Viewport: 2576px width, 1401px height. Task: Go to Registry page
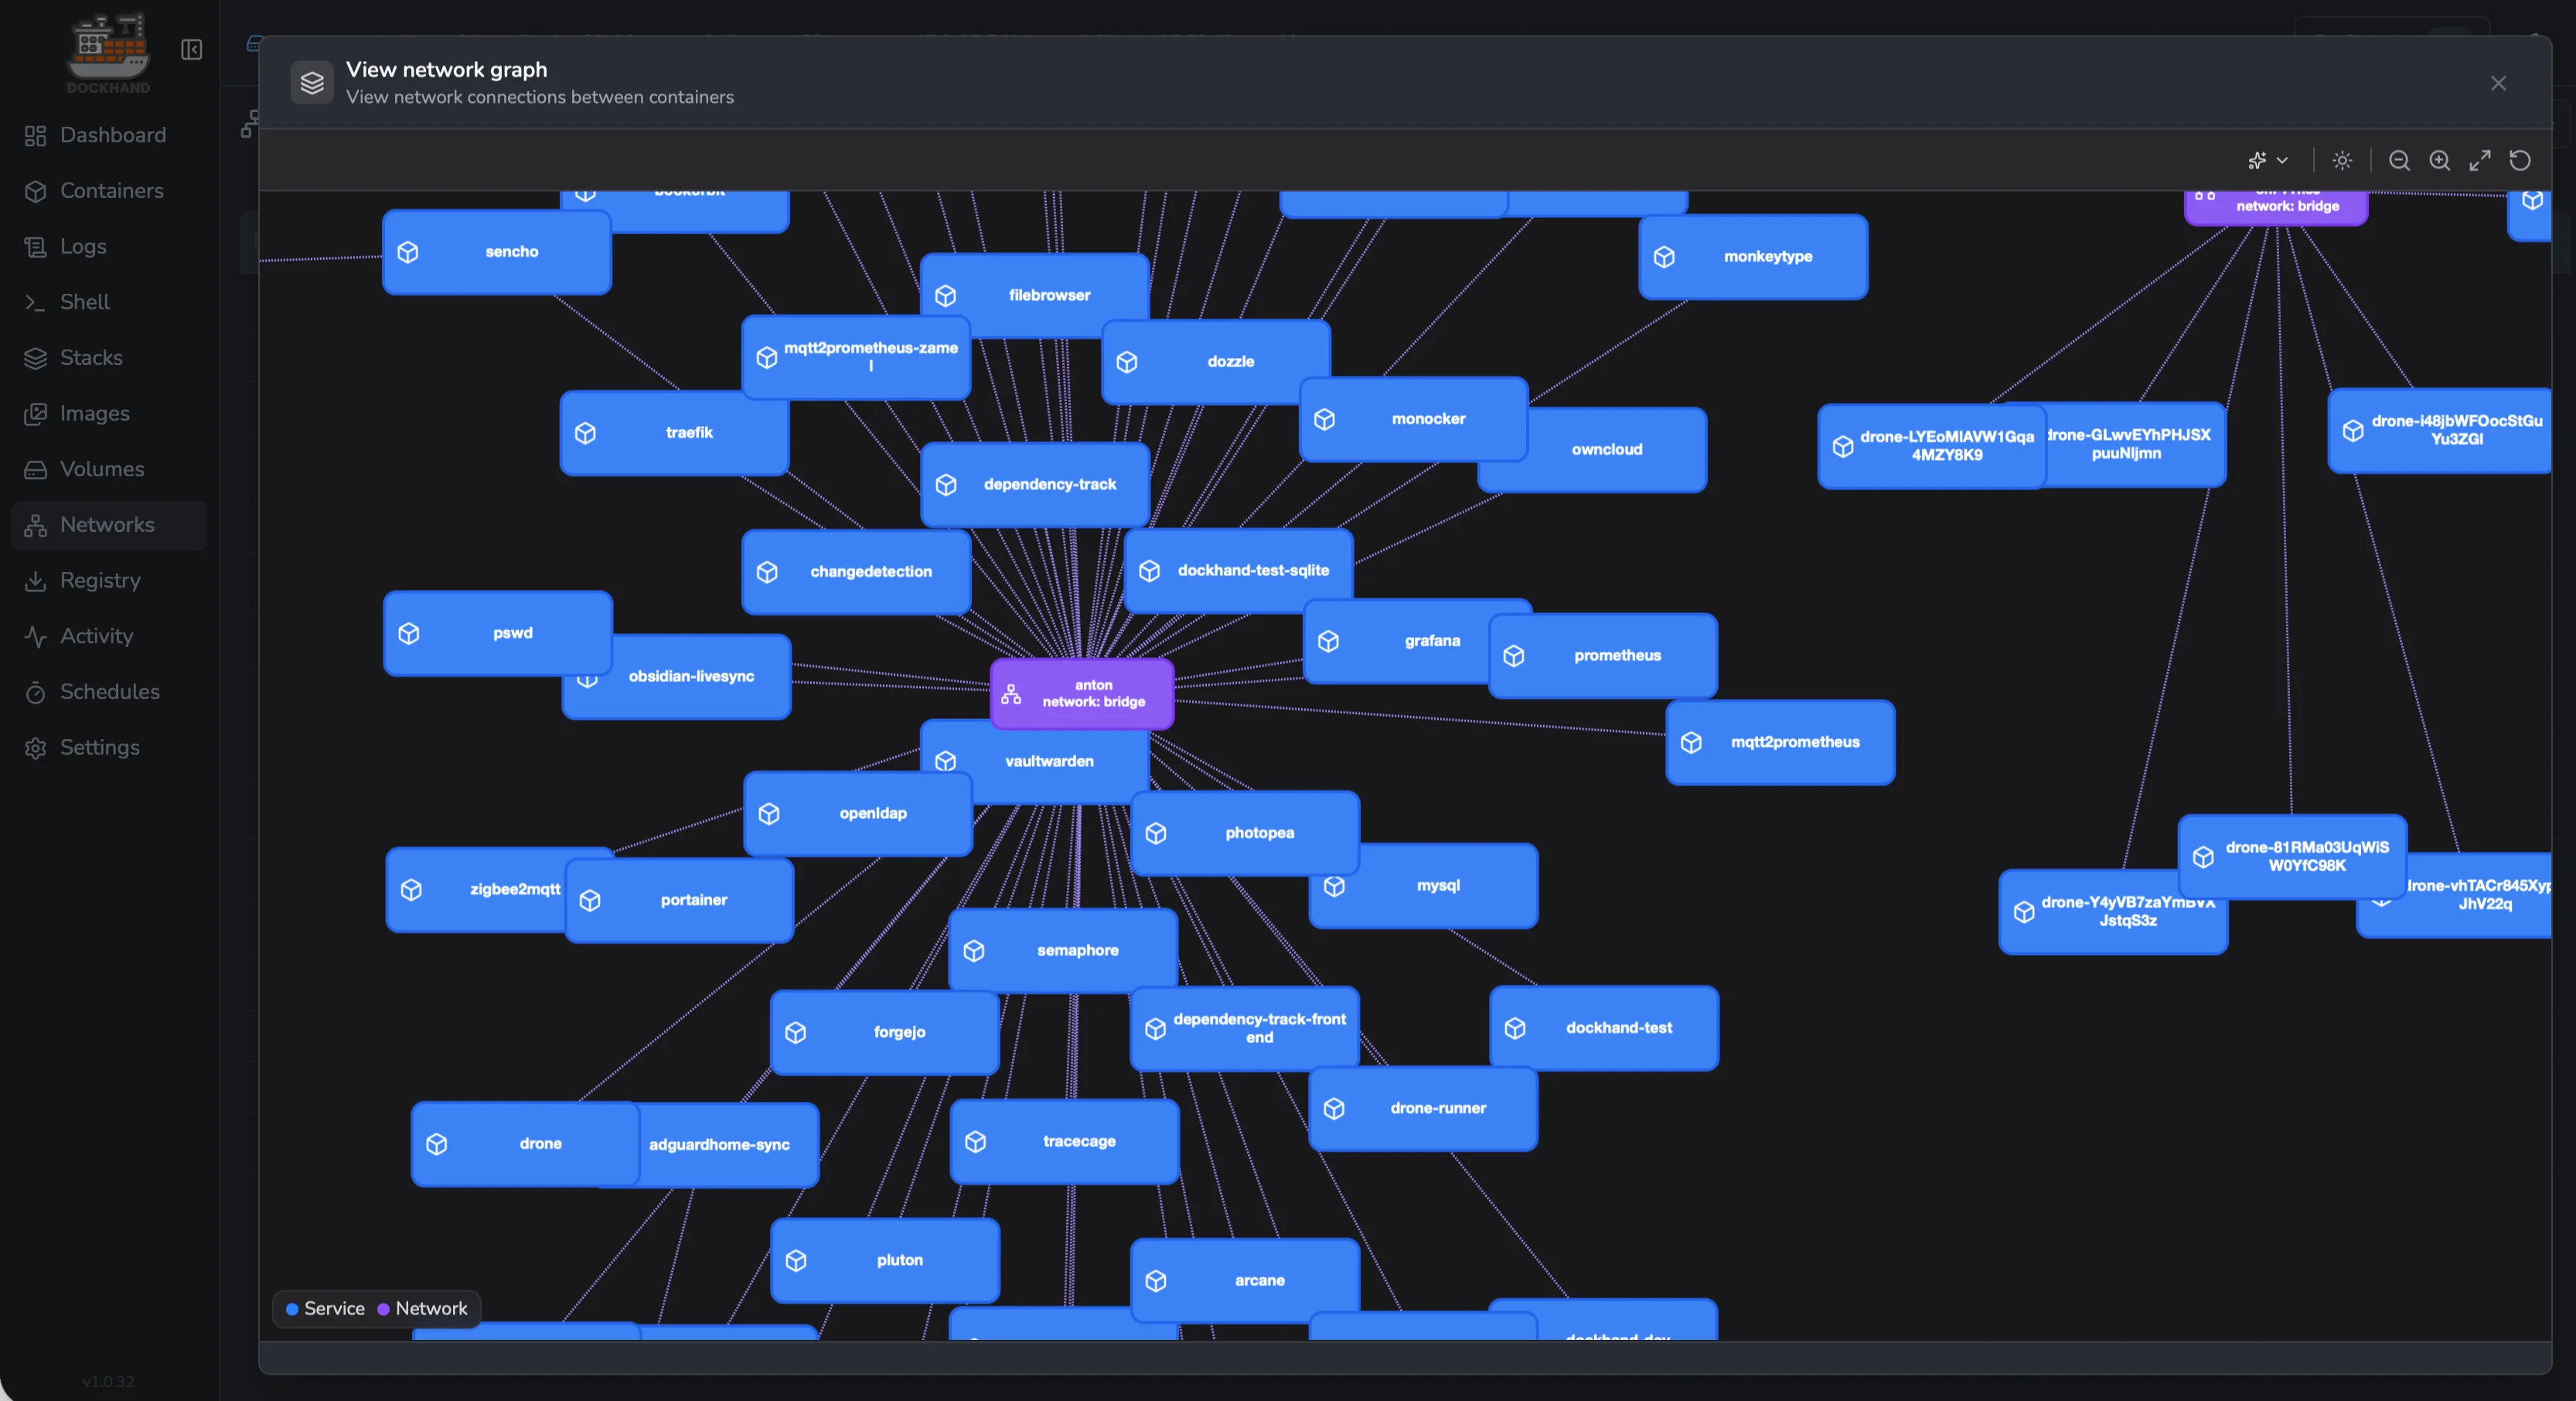[x=109, y=580]
